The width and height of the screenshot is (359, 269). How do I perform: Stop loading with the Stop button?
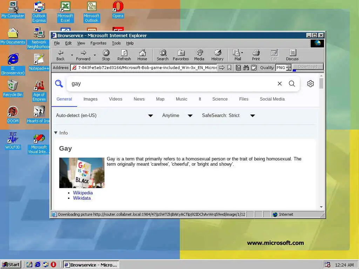click(x=106, y=55)
